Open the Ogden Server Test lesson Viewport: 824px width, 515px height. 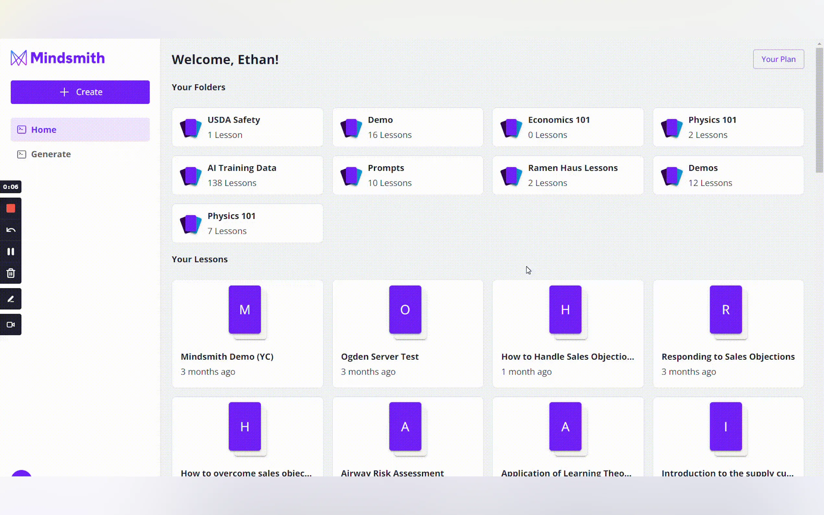click(407, 333)
